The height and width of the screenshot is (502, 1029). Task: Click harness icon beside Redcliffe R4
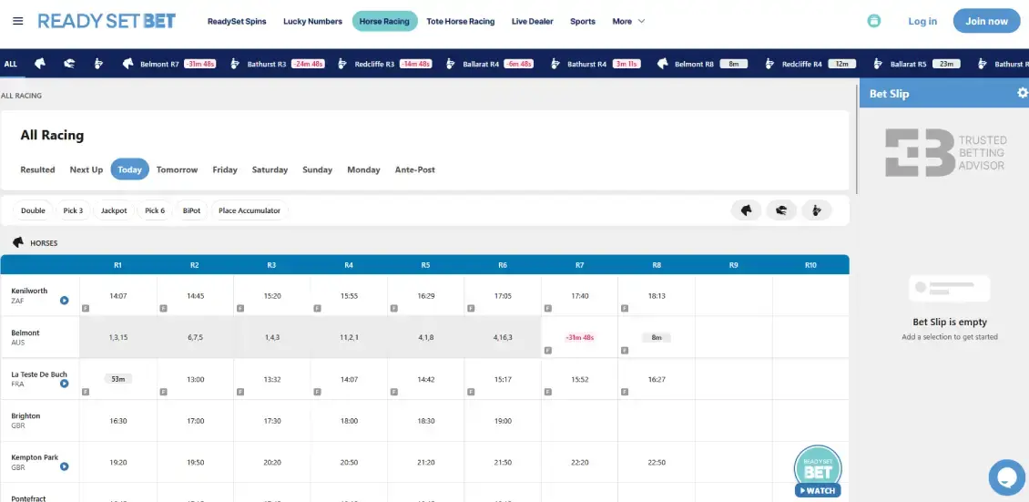(x=769, y=64)
